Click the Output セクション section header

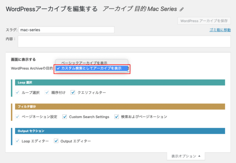pos(120,131)
